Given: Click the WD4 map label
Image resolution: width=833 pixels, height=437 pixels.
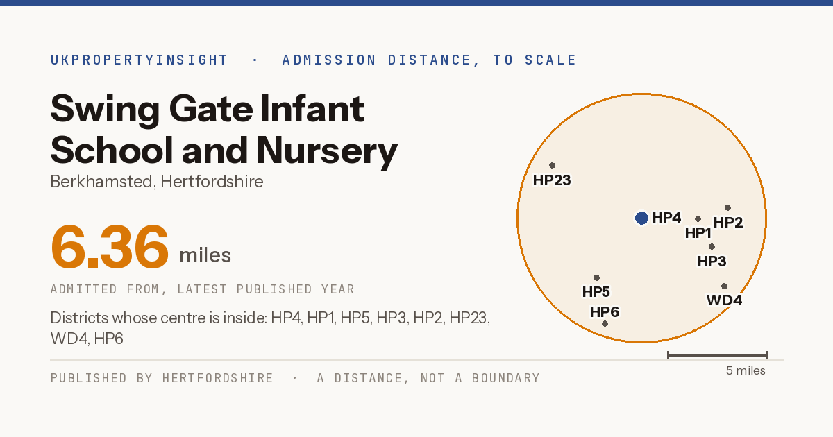Looking at the screenshot, I should point(724,300).
